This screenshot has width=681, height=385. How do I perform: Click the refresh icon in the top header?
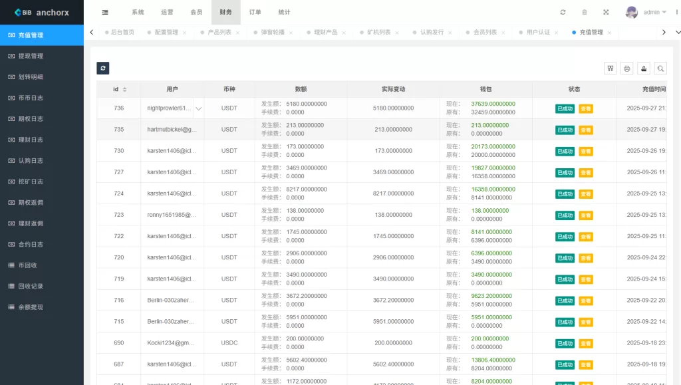point(563,12)
